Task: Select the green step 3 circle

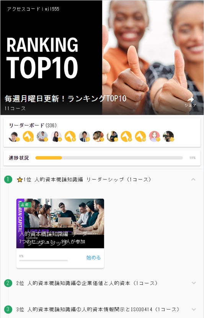Action: click(8, 309)
